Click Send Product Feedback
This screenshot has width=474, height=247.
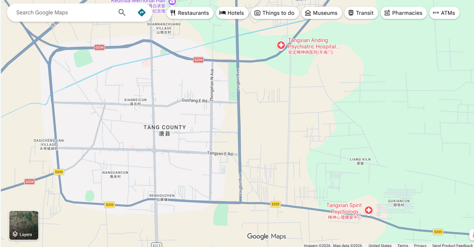pos(452,245)
